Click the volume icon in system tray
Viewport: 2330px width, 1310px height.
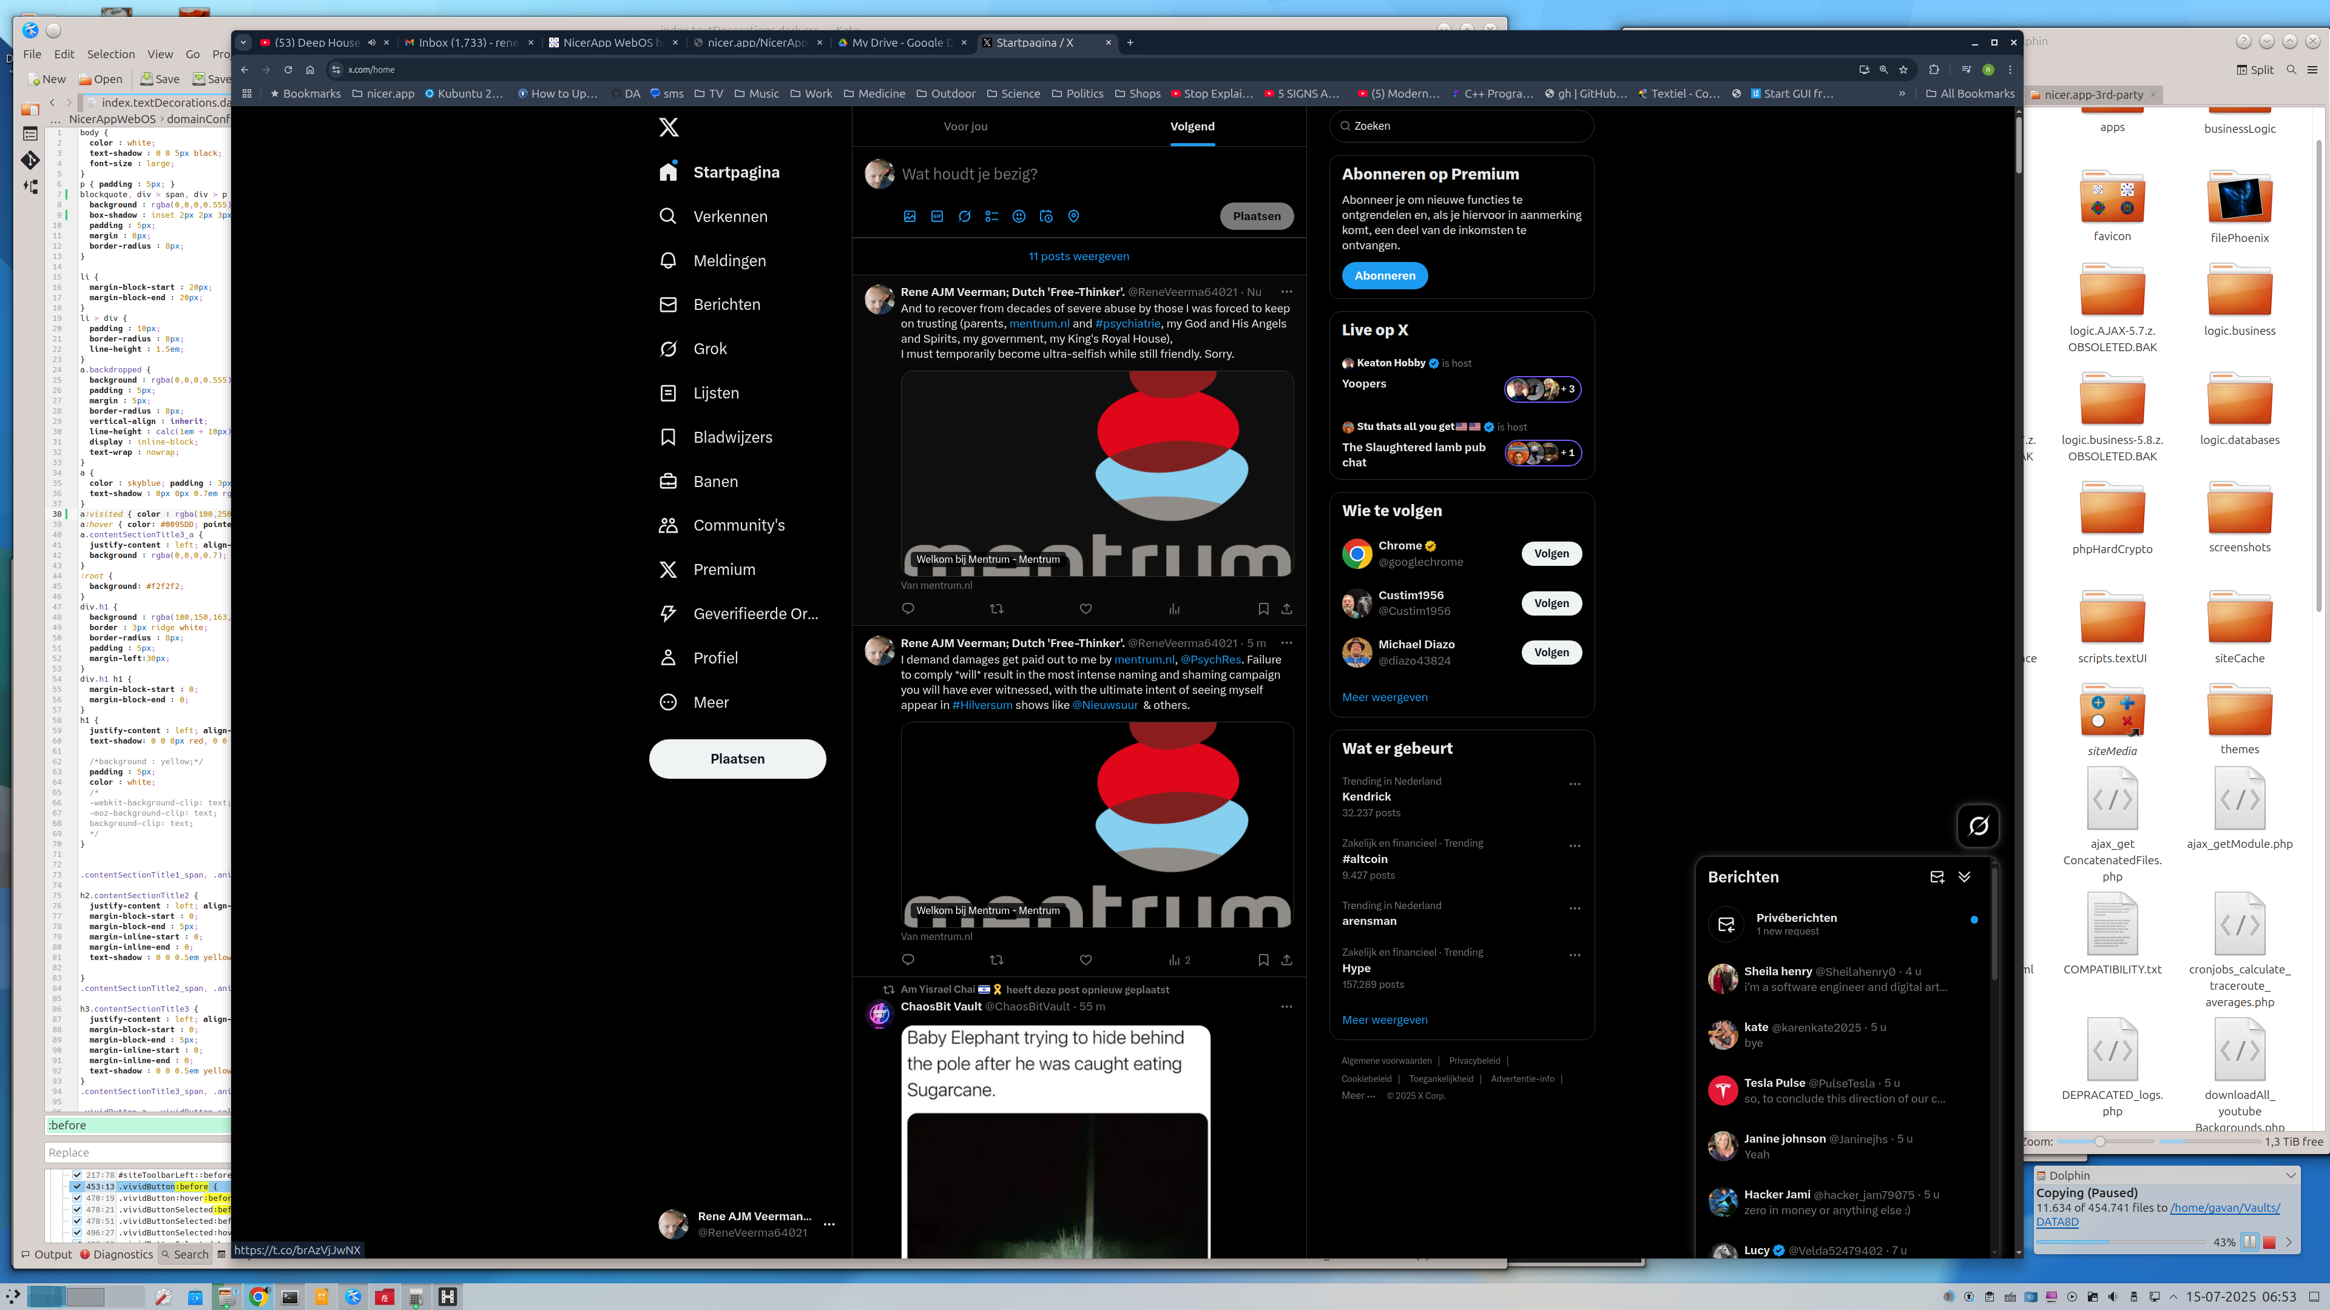coord(2113,1297)
